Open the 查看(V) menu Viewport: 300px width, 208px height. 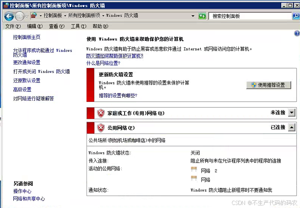57,26
